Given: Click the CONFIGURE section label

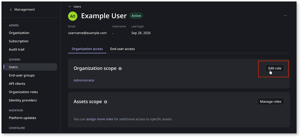Looking at the screenshot, I should point(17,128).
